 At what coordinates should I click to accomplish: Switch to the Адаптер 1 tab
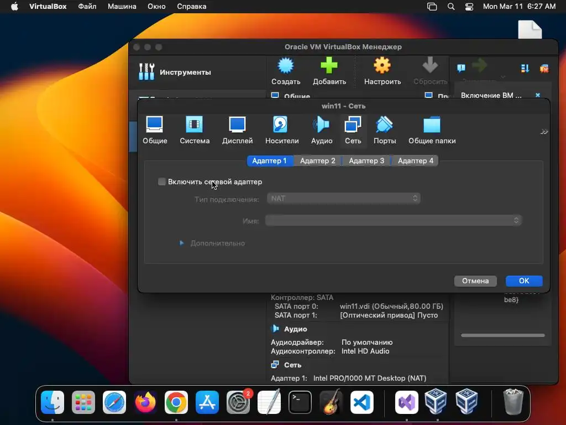pos(270,161)
